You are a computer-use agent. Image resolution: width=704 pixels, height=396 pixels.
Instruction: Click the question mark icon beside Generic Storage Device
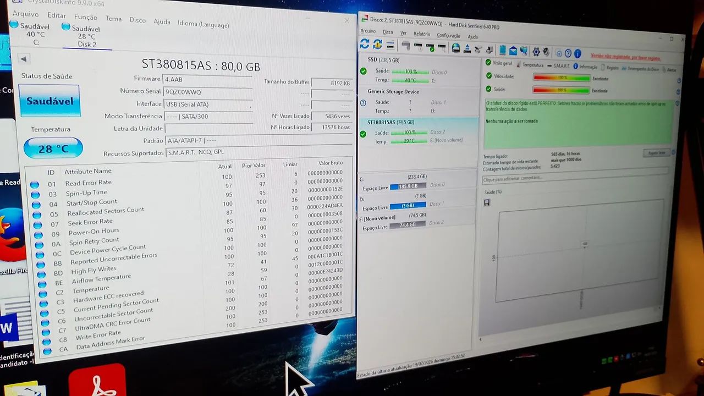point(363,102)
